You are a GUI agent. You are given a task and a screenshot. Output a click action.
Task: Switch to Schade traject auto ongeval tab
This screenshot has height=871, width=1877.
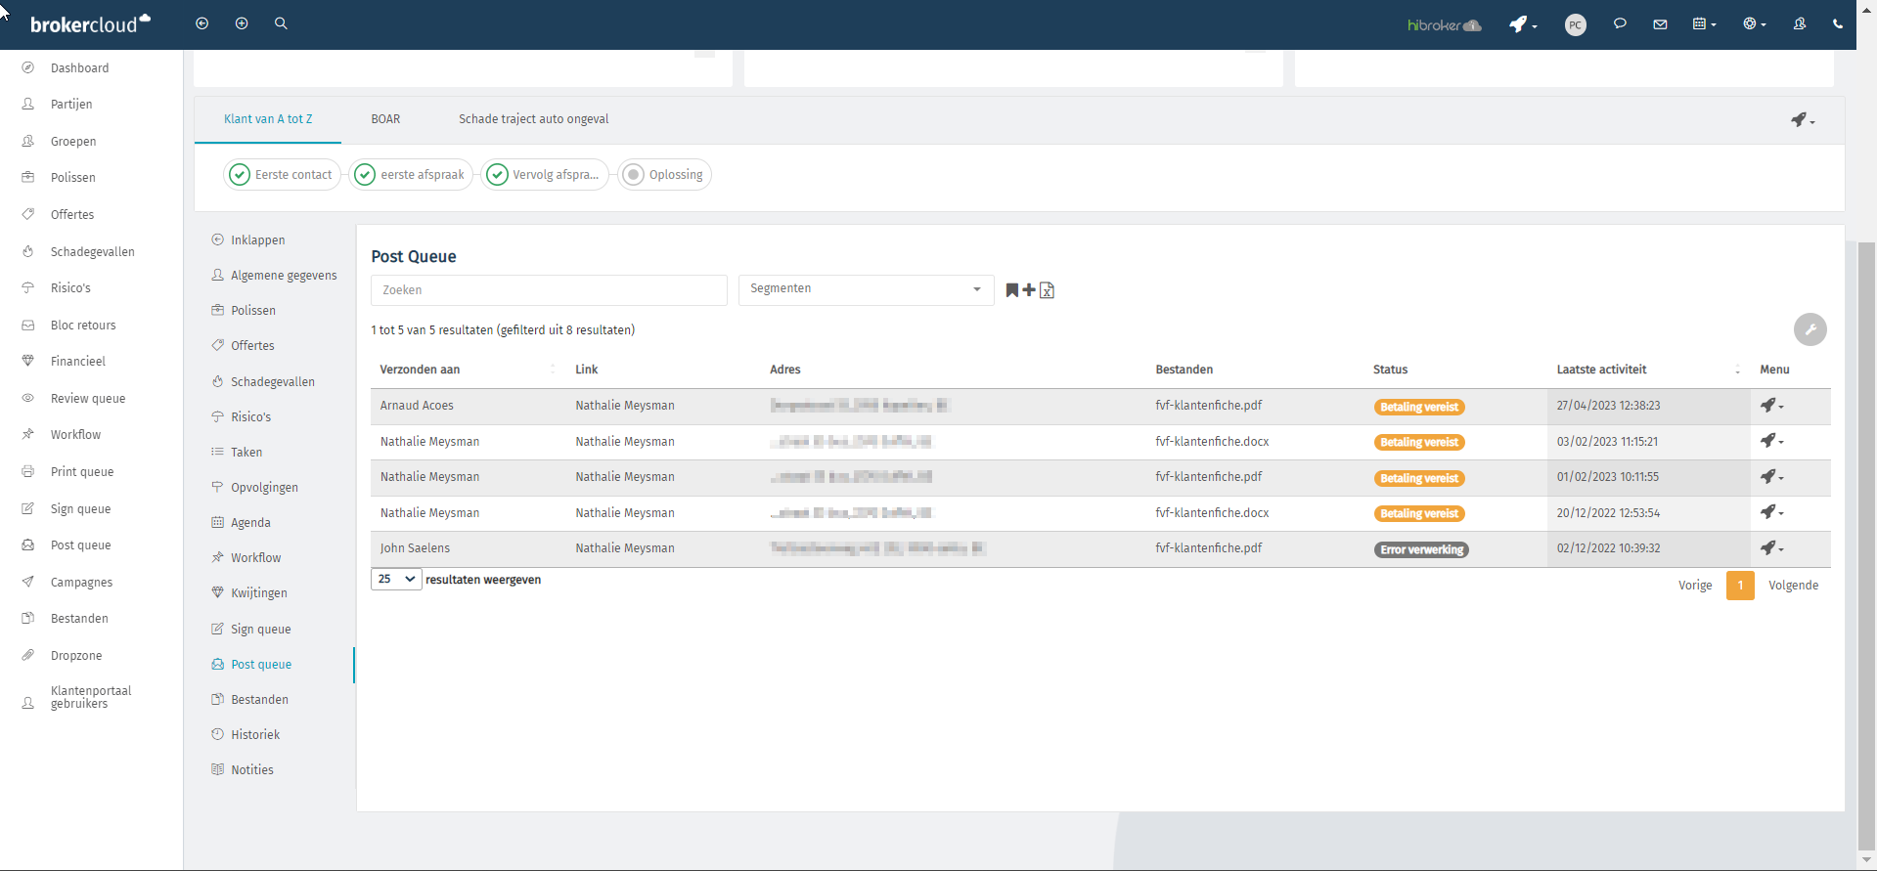point(533,119)
